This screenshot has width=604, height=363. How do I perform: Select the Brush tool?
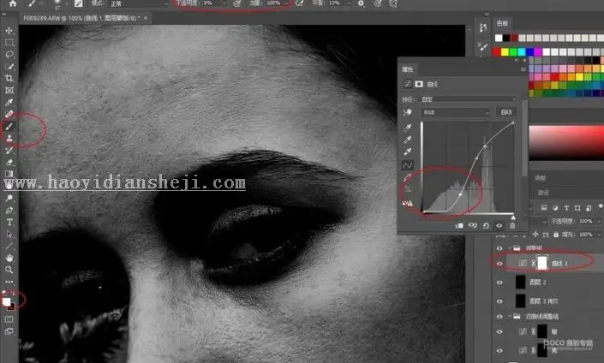(9, 126)
